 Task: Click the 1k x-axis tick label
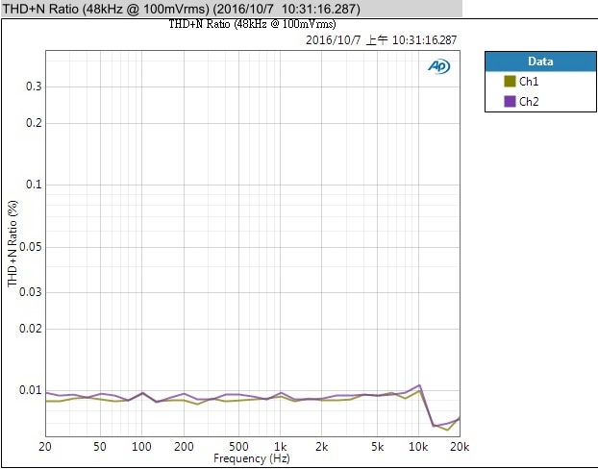[x=281, y=446]
